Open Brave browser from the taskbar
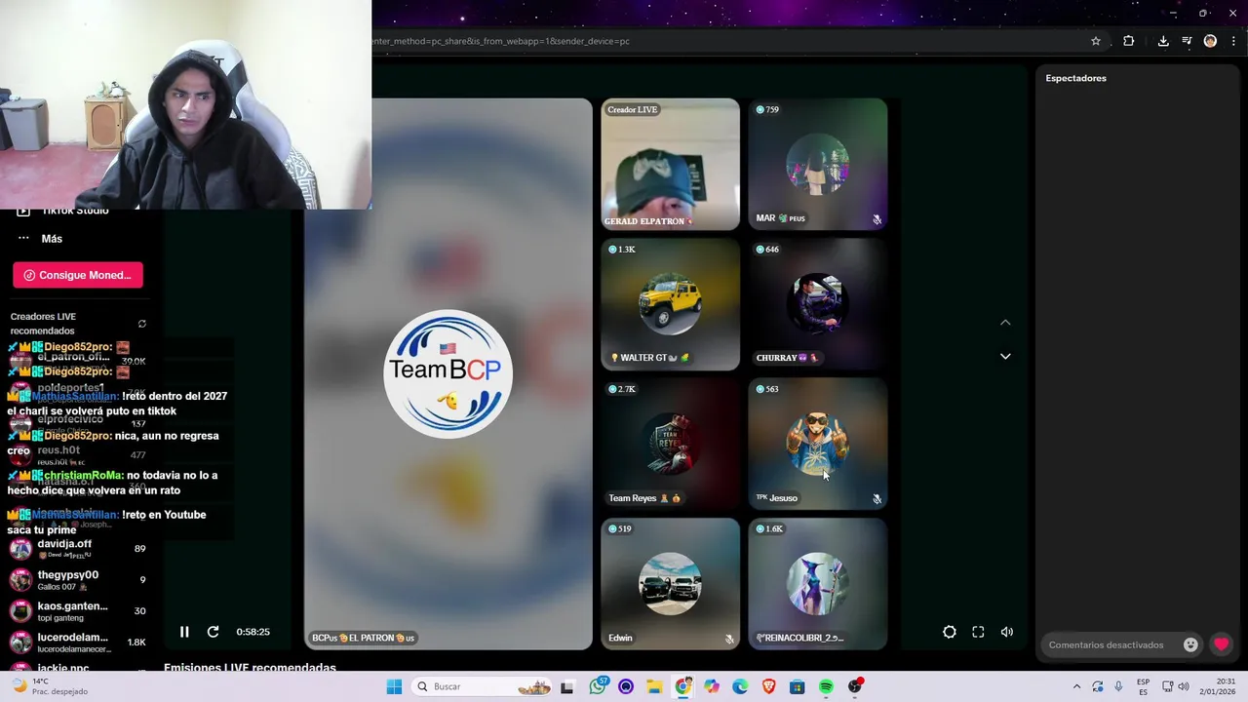The height and width of the screenshot is (702, 1248). point(768,686)
